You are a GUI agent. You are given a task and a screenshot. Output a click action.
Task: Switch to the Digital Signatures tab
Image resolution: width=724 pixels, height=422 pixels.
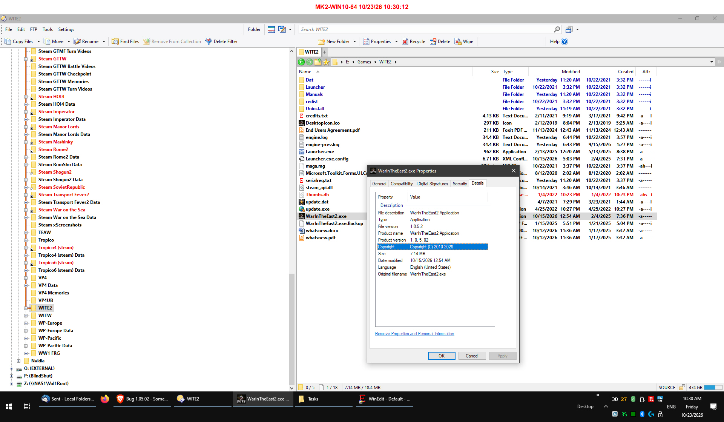(433, 184)
